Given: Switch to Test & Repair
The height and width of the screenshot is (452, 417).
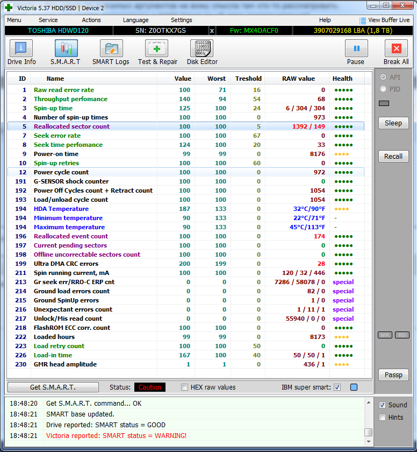Looking at the screenshot, I should click(x=157, y=52).
